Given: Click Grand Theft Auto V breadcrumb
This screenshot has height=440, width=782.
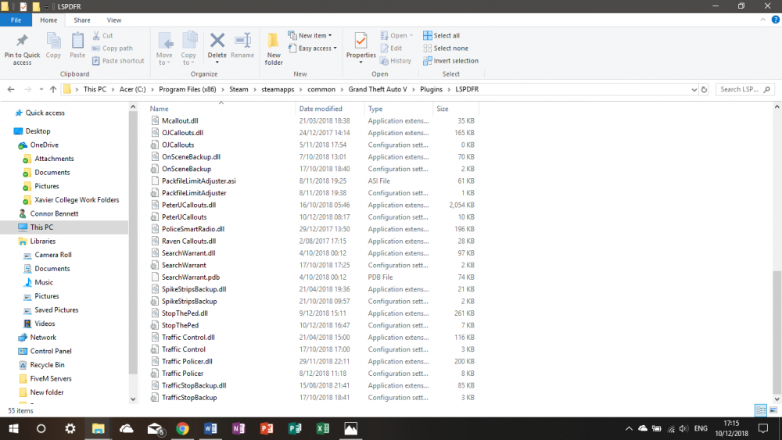Looking at the screenshot, I should (x=378, y=89).
